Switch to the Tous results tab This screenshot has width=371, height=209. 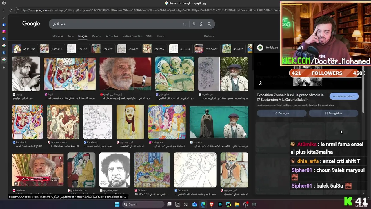pos(70,36)
